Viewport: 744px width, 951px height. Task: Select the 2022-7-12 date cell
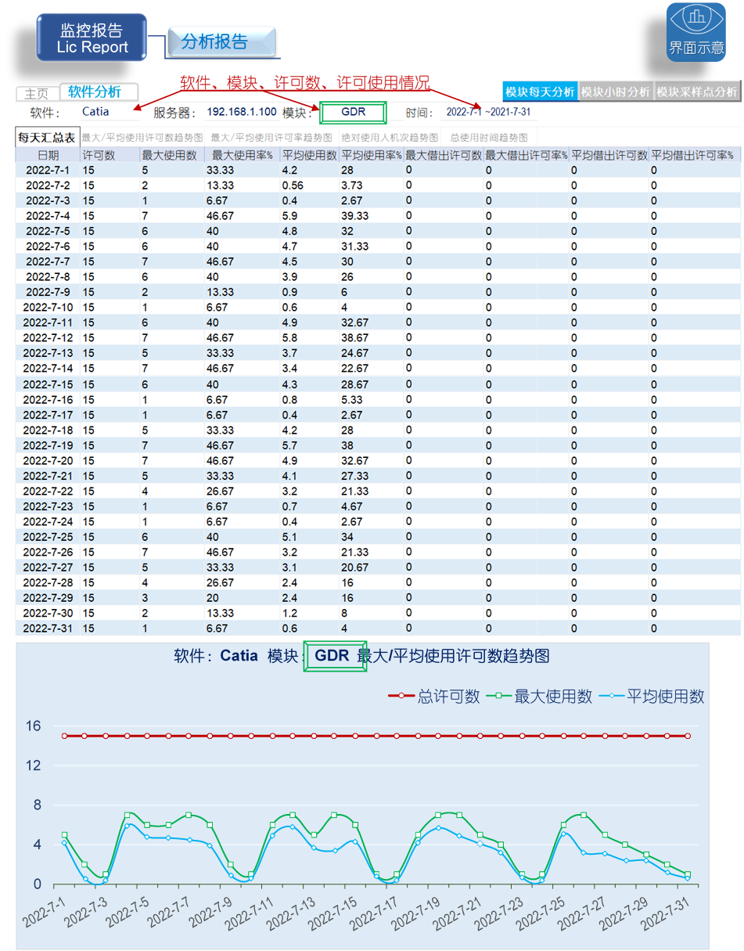click(x=48, y=338)
